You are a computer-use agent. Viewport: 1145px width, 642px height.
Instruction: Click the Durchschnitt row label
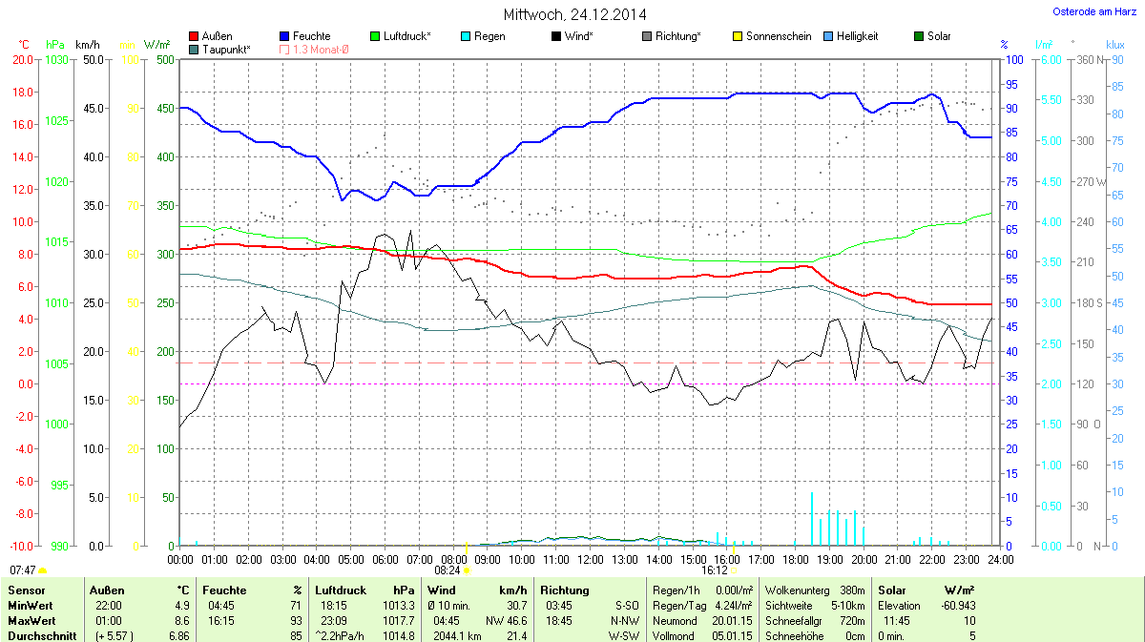(39, 636)
